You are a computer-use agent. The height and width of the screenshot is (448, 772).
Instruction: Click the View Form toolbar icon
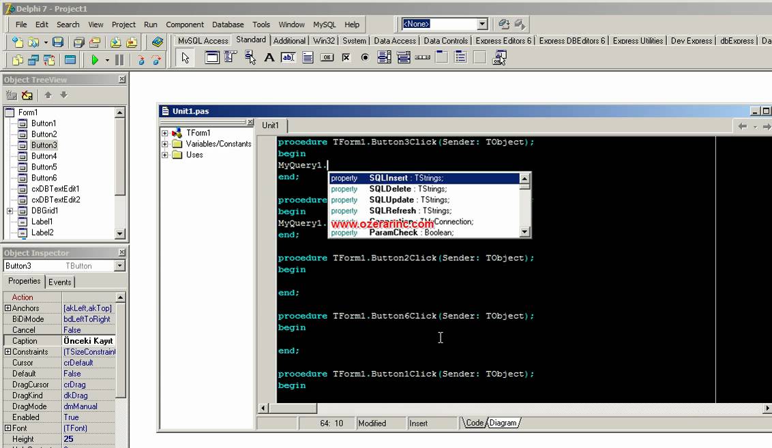click(33, 60)
